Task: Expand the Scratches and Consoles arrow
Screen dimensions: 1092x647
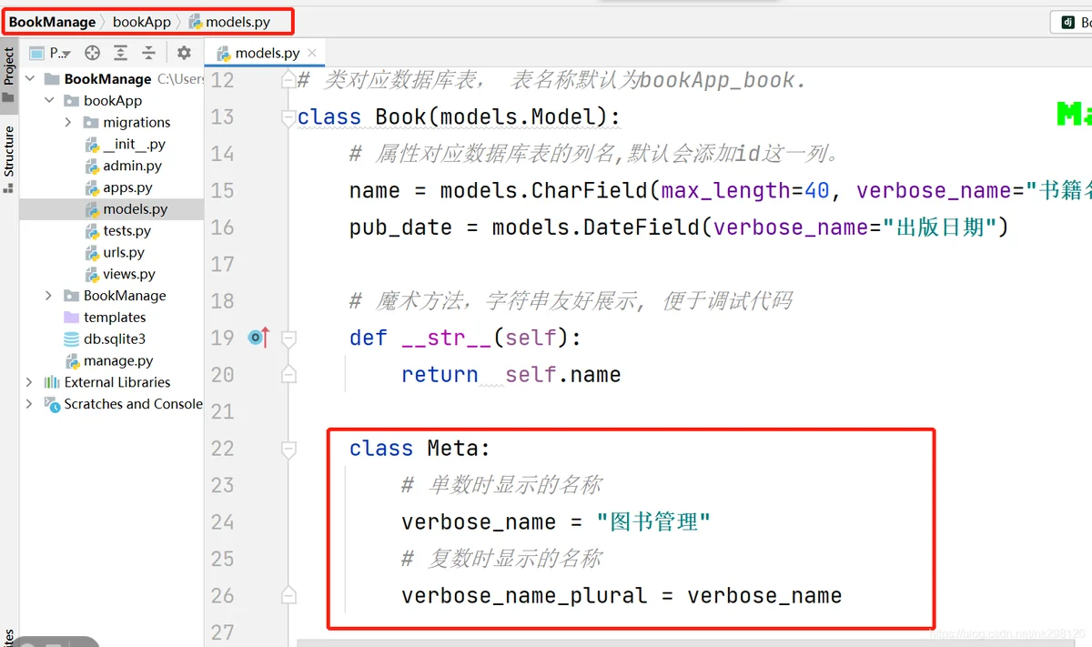Action: [30, 404]
